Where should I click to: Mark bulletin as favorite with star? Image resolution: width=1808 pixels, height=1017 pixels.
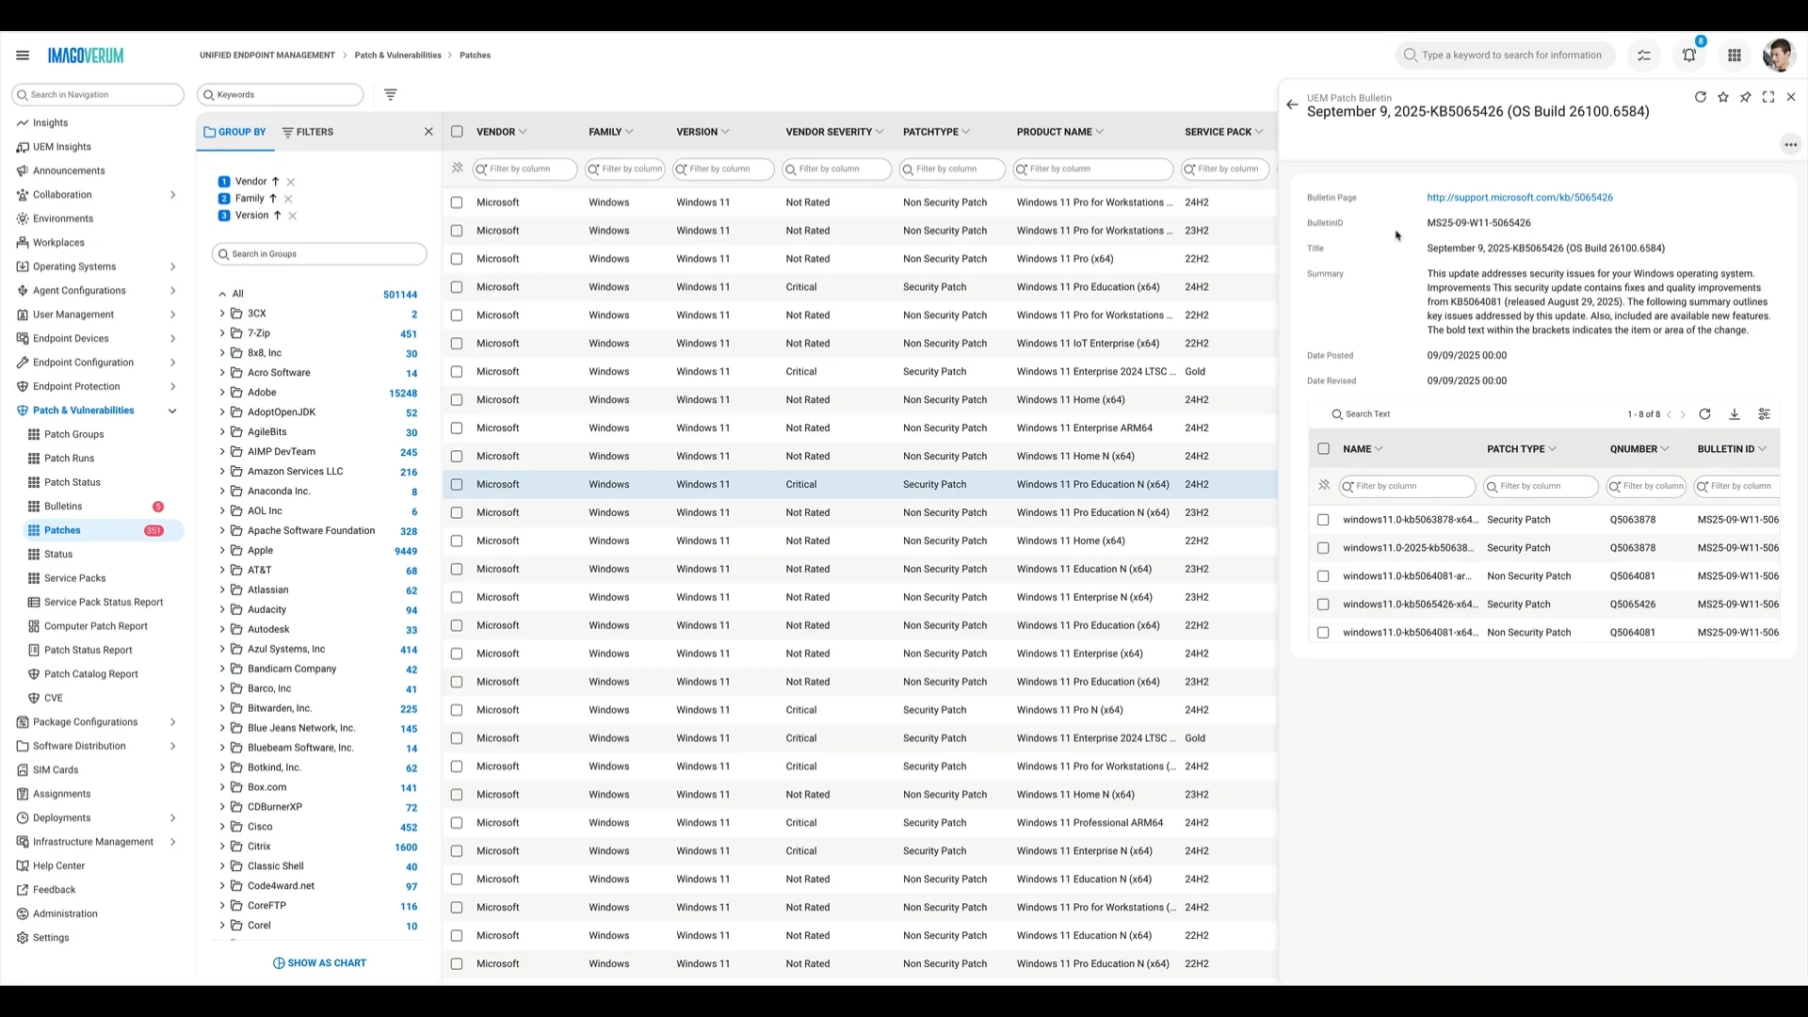[1723, 97]
